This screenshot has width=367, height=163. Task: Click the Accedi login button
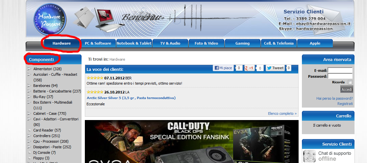(x=347, y=90)
